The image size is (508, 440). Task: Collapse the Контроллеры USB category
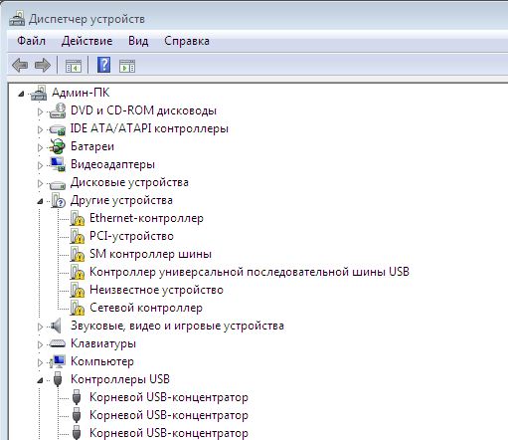point(40,380)
